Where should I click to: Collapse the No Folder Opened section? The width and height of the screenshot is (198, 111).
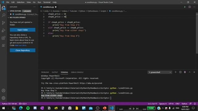click(8, 18)
